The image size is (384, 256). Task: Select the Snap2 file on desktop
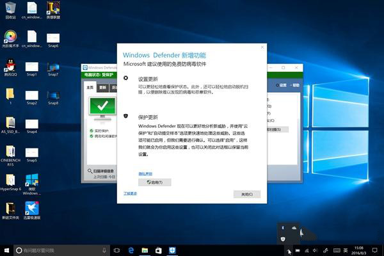pyautogui.click(x=32, y=97)
